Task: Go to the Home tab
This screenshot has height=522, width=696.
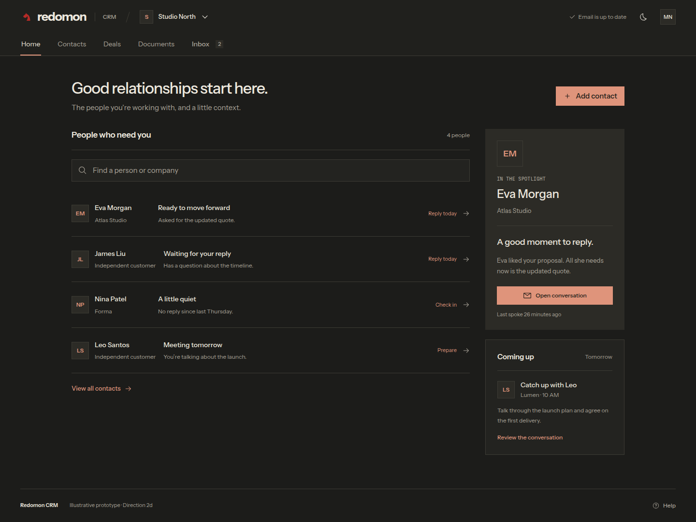Action: click(31, 44)
